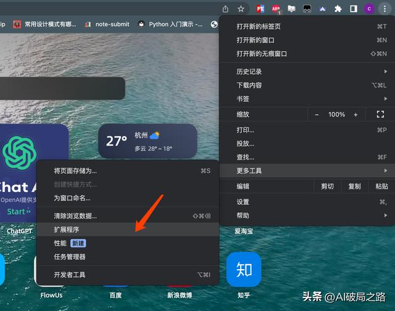Decrease zoom with minus button
This screenshot has width=395, height=311.
click(x=317, y=115)
